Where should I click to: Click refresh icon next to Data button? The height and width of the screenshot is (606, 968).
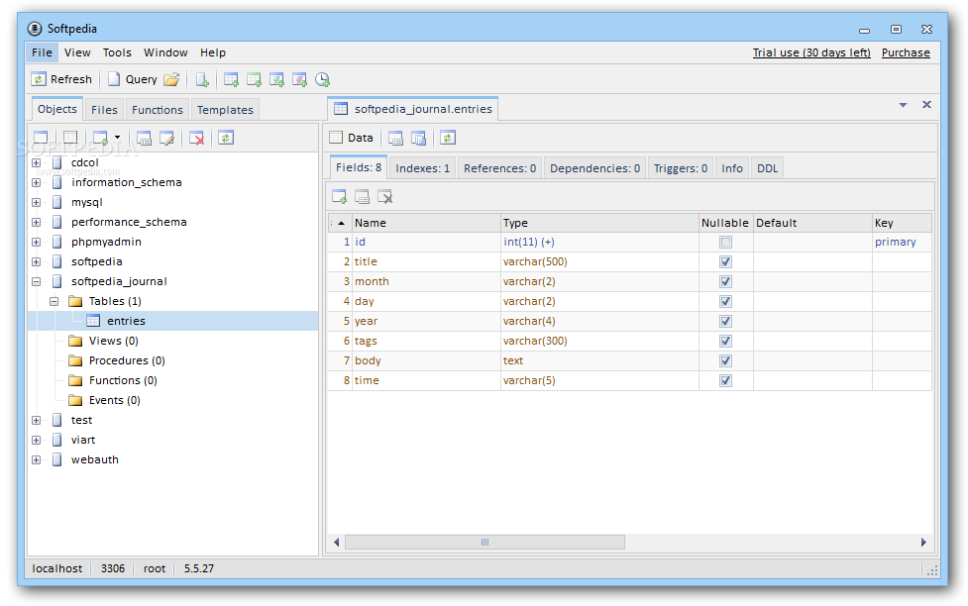pos(448,138)
